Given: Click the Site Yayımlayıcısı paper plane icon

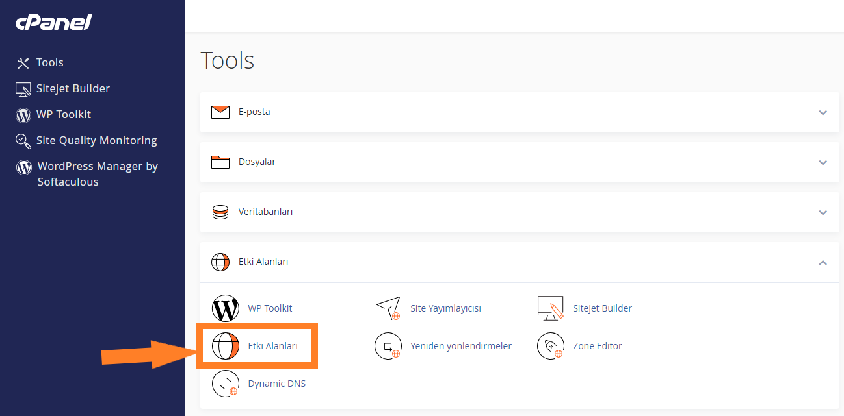Looking at the screenshot, I should tap(388, 308).
